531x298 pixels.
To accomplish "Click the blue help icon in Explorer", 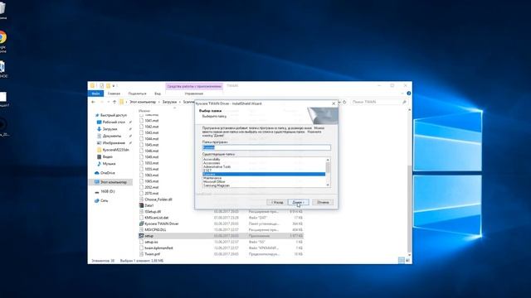I will click(409, 94).
